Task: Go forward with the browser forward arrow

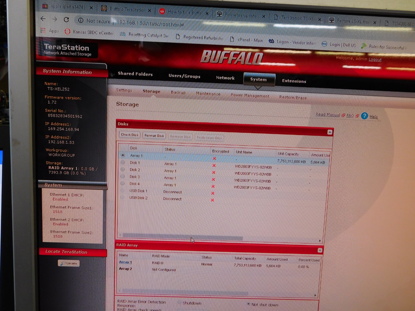Action: tap(54, 19)
